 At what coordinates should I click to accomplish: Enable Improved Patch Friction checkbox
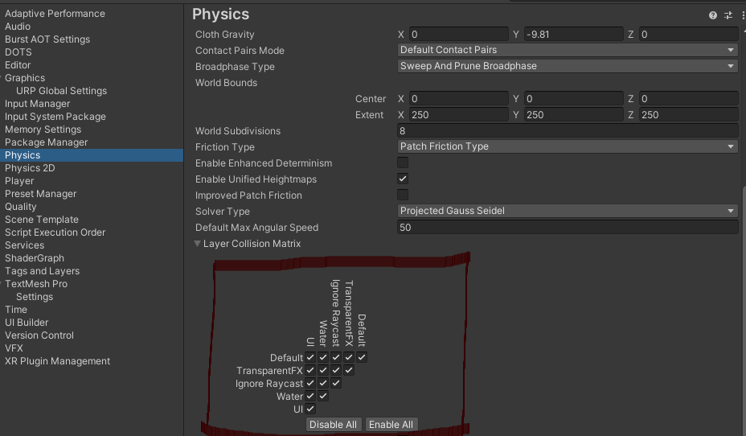(403, 195)
